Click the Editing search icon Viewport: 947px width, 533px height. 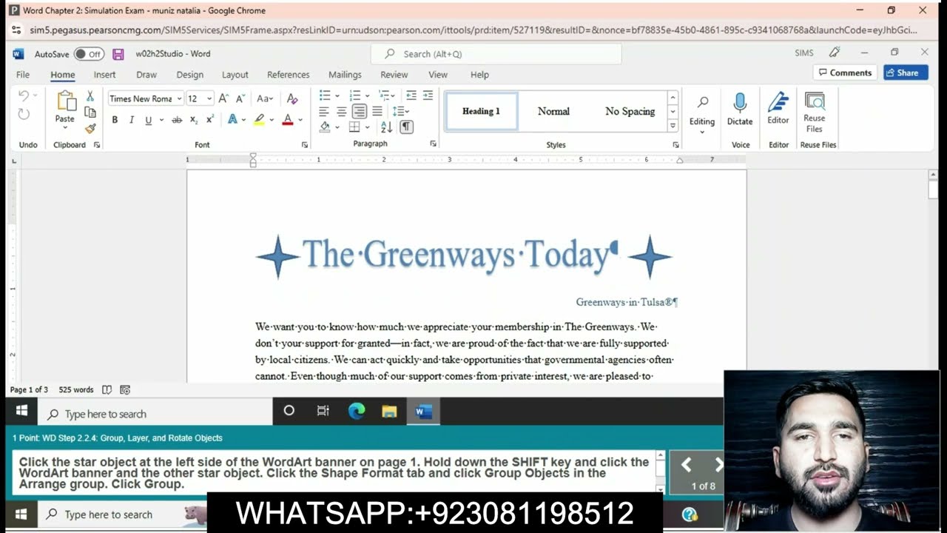(x=702, y=102)
